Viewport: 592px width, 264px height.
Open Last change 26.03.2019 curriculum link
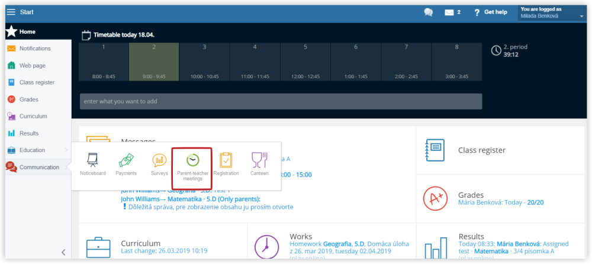(164, 251)
